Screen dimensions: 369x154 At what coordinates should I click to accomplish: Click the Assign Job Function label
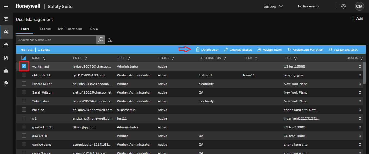(308, 50)
